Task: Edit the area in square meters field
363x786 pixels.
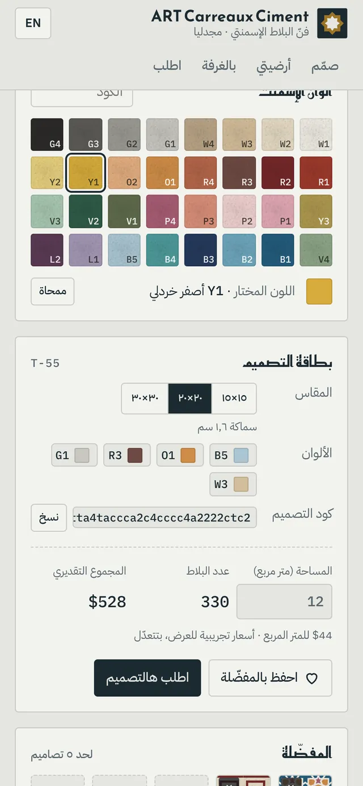Action: (284, 602)
